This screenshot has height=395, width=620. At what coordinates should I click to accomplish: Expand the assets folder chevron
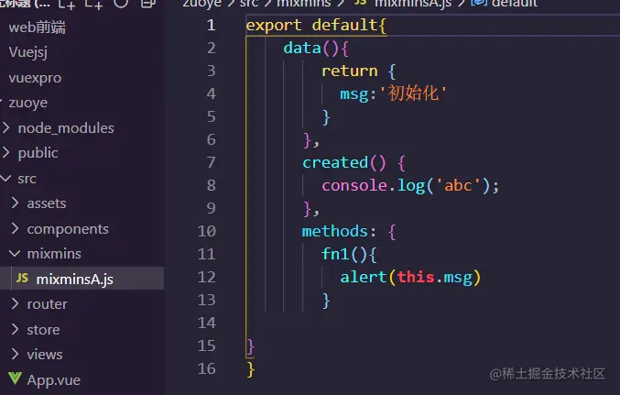pyautogui.click(x=15, y=203)
